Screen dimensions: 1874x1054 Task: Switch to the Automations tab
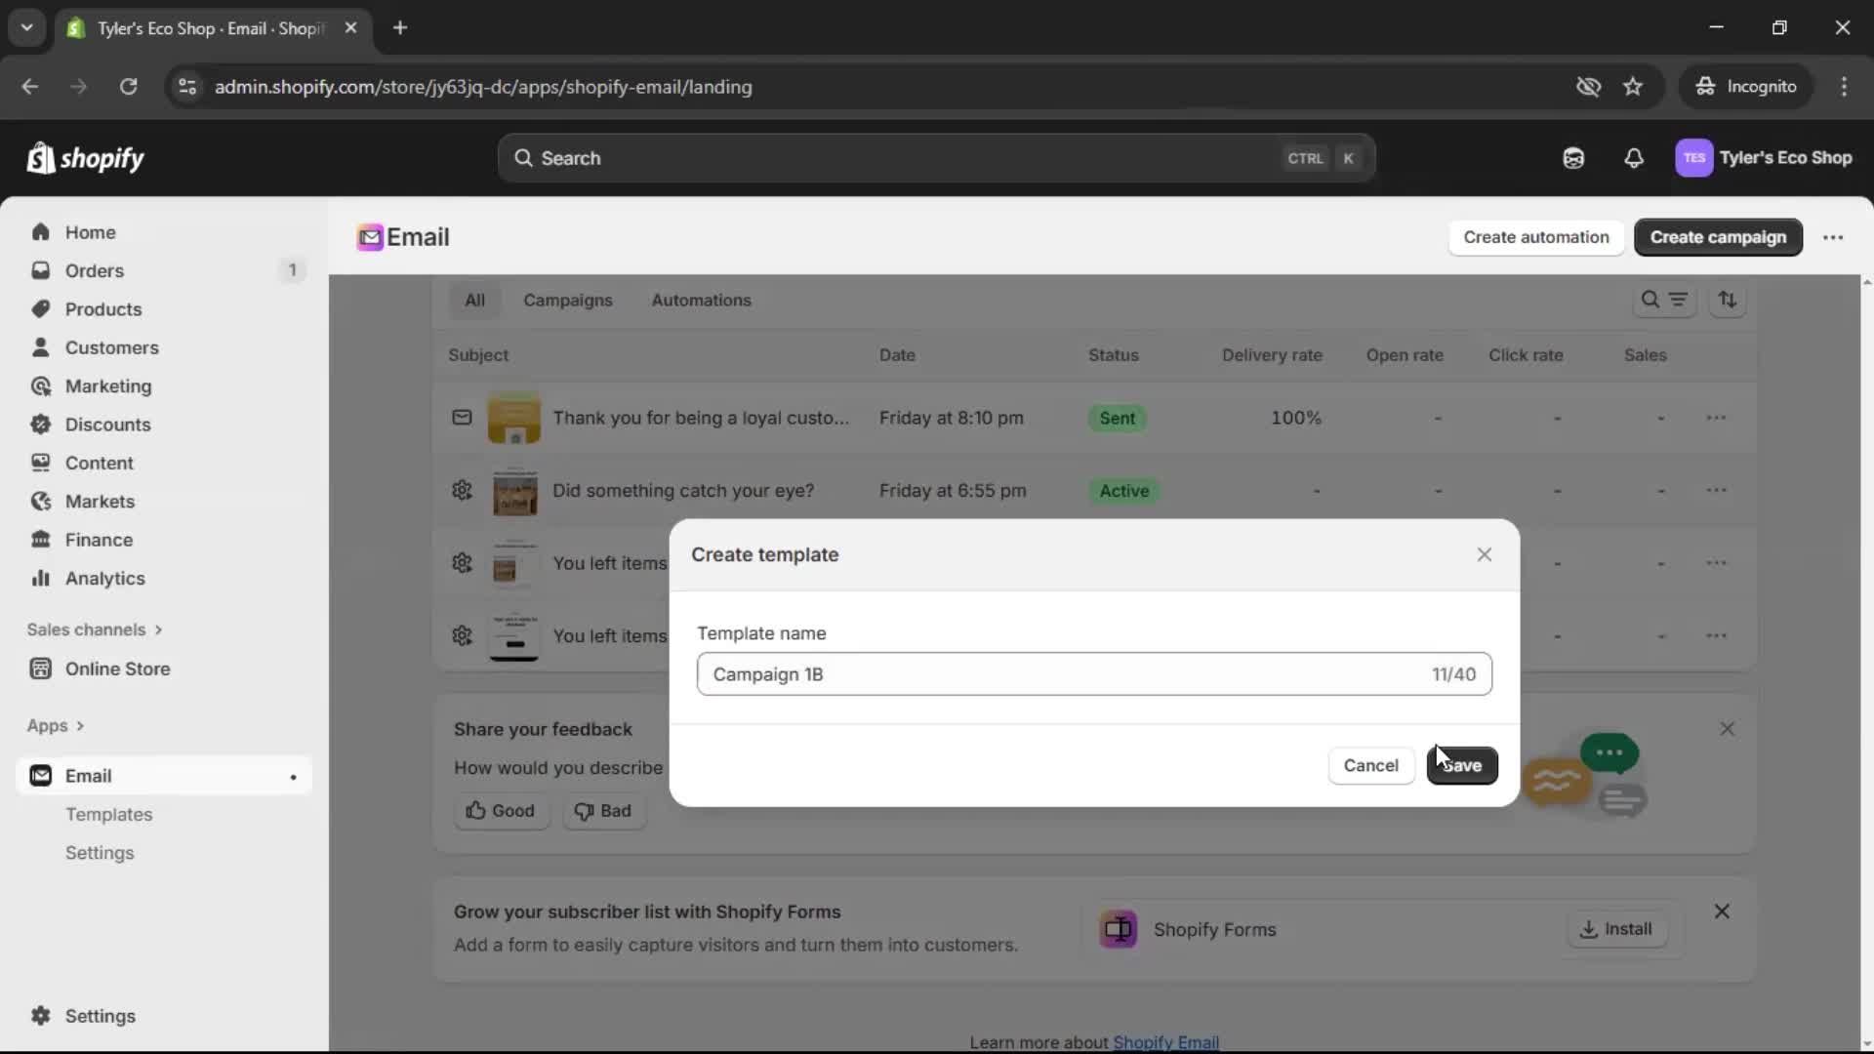pos(702,301)
